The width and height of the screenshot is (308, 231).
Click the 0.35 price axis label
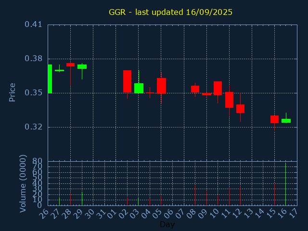click(33, 93)
